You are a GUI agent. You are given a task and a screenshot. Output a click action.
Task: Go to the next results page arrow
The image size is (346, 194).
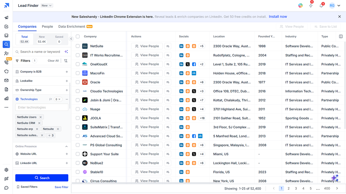click(337, 189)
